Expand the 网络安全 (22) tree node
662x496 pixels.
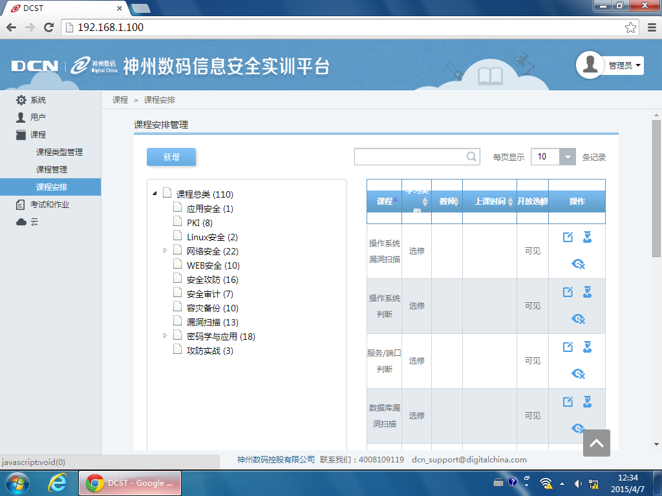(x=165, y=251)
